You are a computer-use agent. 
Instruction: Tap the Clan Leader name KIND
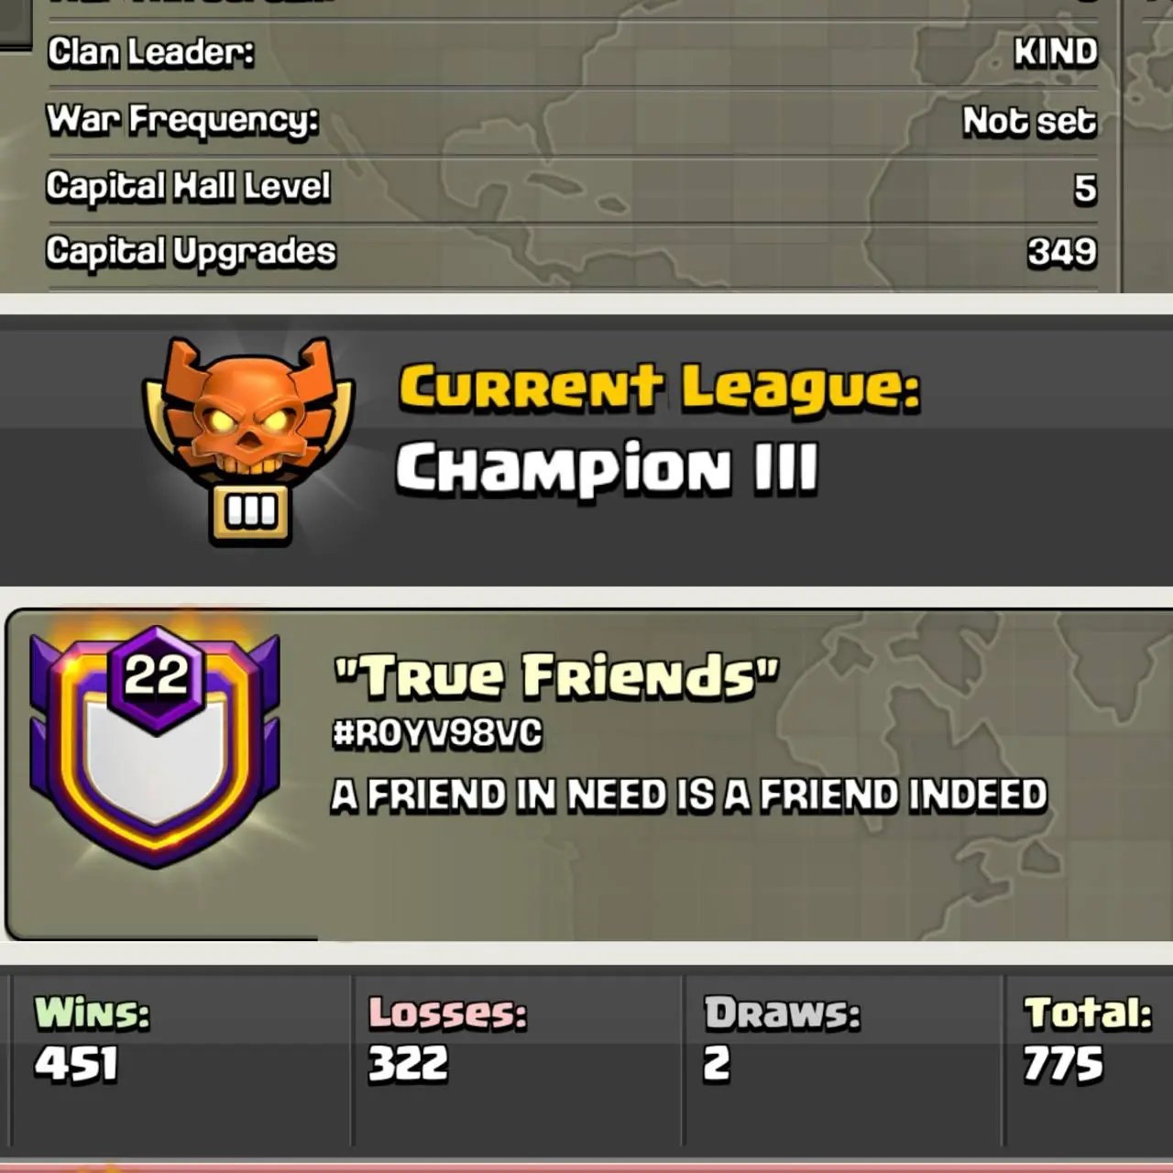(1055, 52)
